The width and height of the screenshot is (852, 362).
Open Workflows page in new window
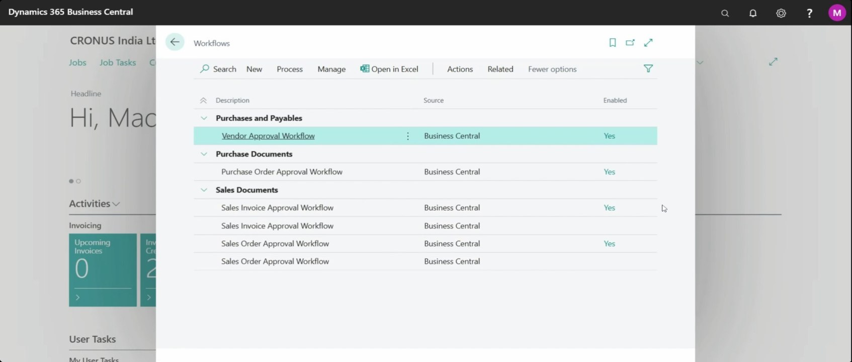[630, 43]
